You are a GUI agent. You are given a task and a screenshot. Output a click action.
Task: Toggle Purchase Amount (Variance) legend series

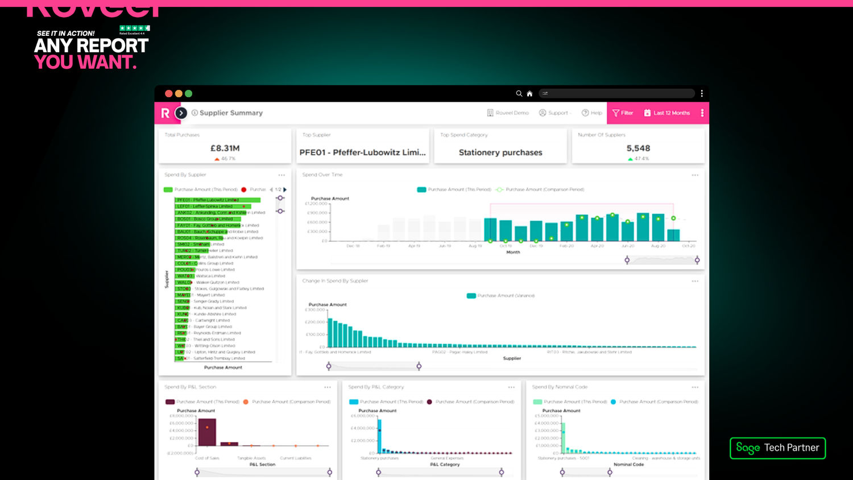[x=501, y=296]
